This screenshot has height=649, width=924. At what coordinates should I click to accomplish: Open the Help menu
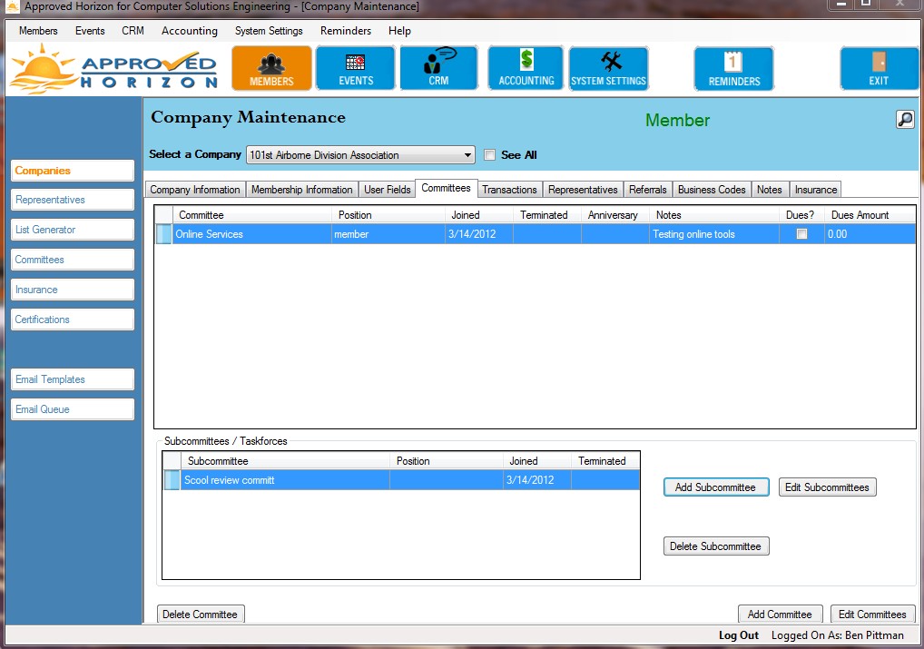coord(399,31)
